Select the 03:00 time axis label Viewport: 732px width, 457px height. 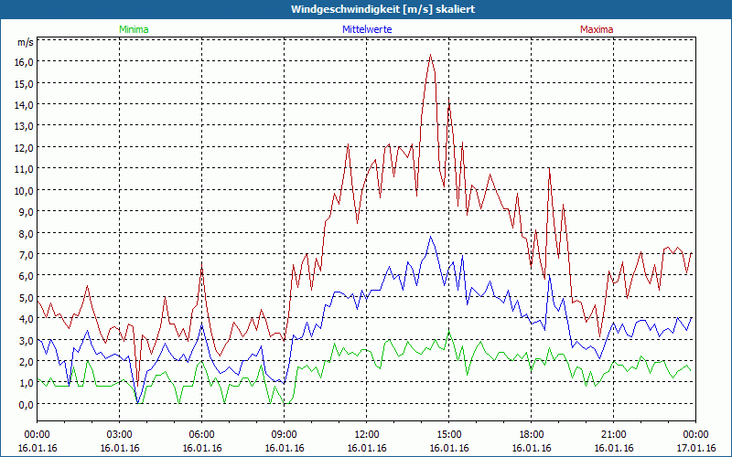[119, 434]
